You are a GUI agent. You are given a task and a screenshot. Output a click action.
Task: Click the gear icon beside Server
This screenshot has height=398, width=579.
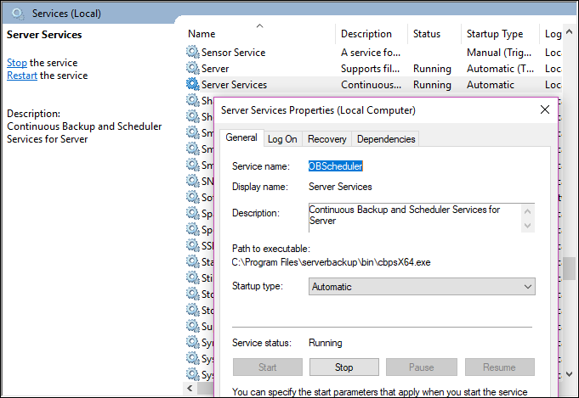tap(192, 68)
